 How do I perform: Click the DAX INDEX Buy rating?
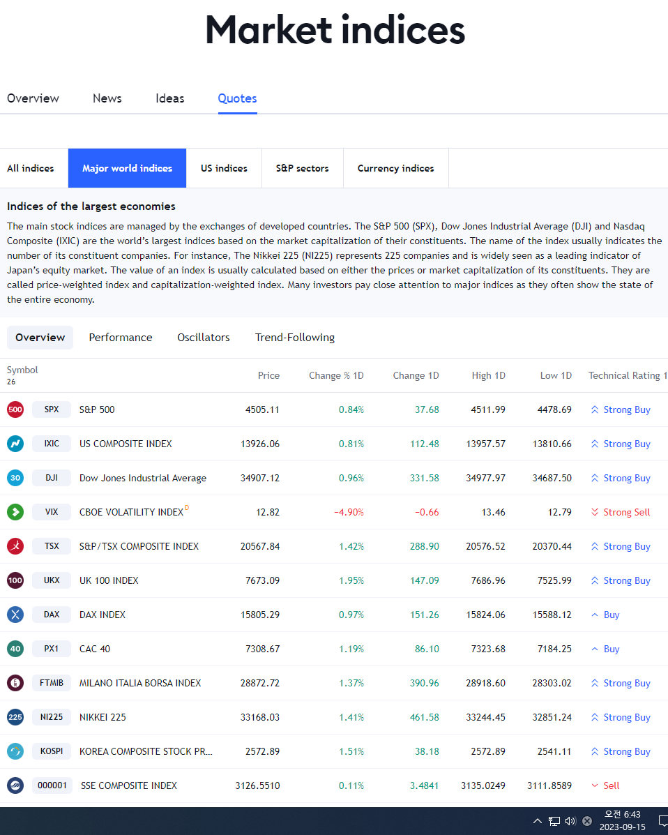(x=605, y=615)
